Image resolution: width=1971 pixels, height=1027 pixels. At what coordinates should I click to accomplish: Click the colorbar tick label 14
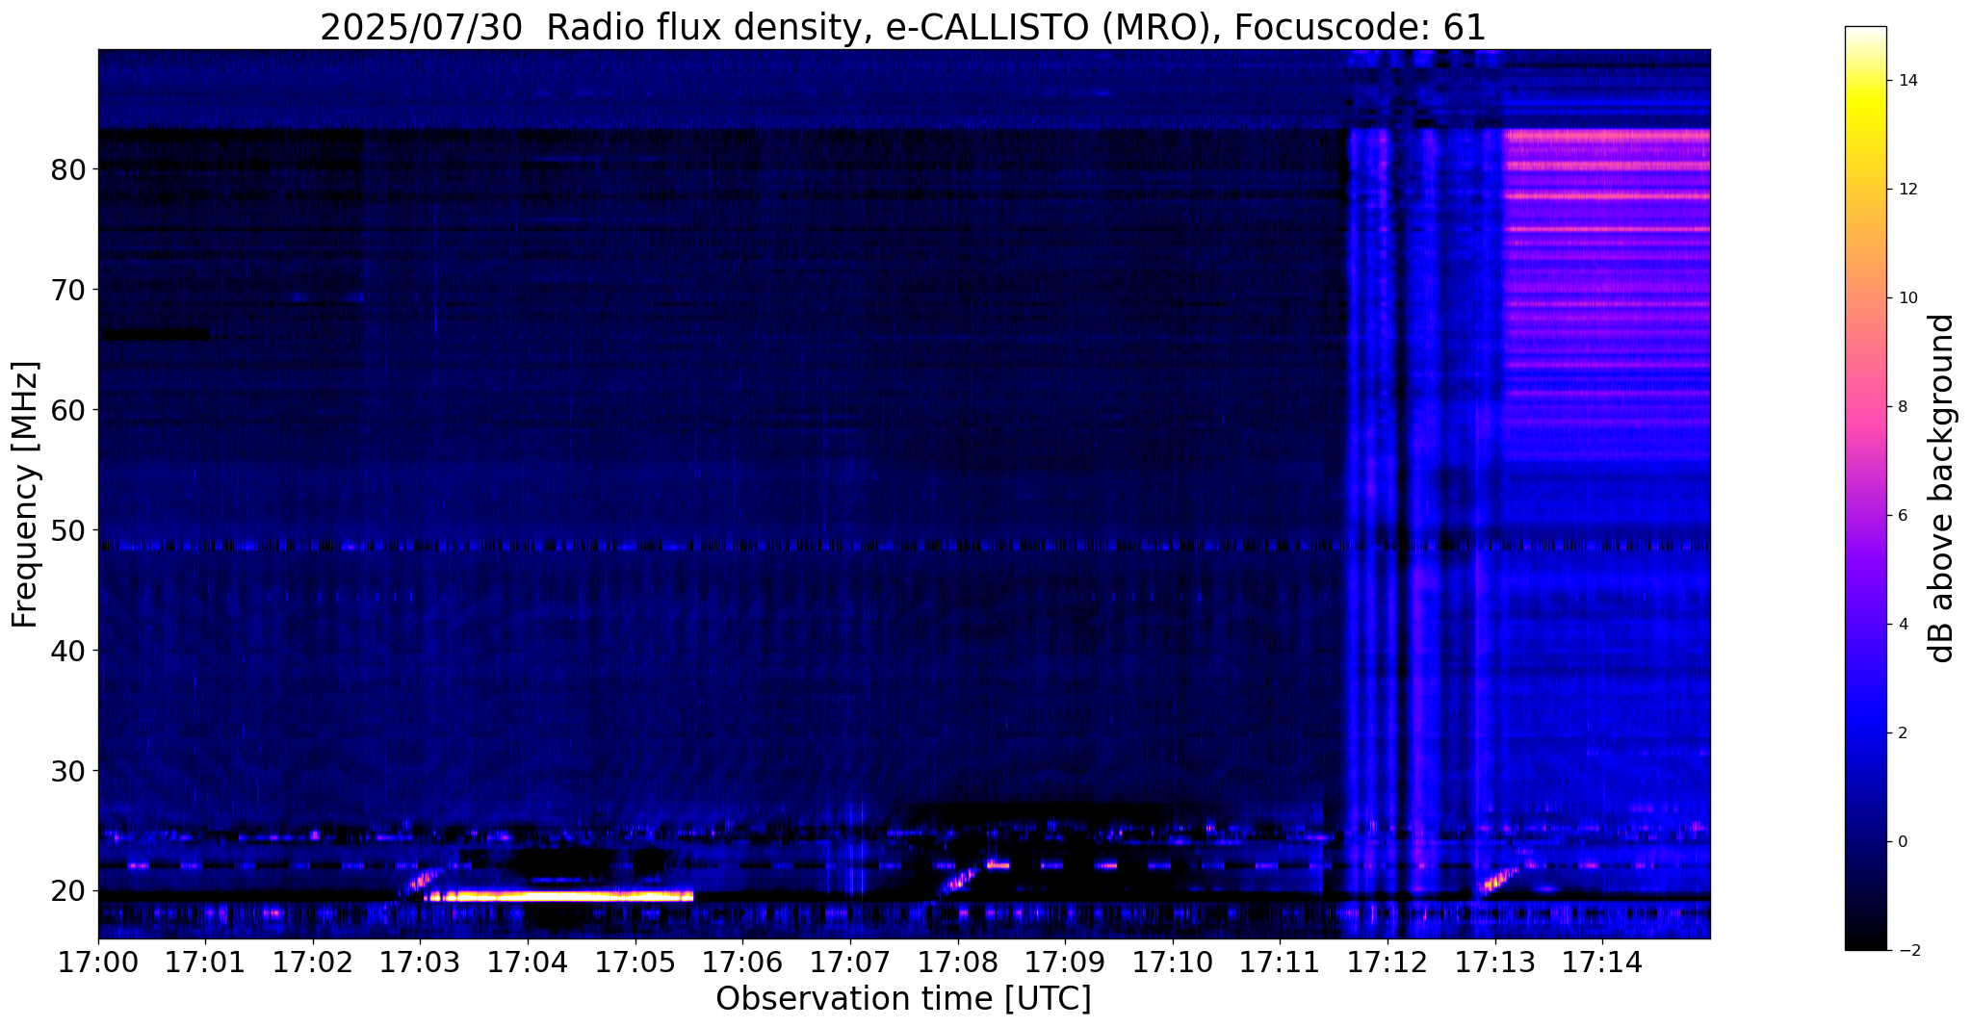[1906, 81]
